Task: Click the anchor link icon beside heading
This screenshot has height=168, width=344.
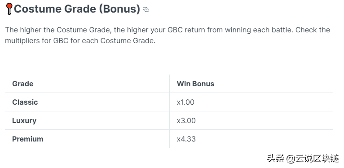Action: tap(146, 9)
